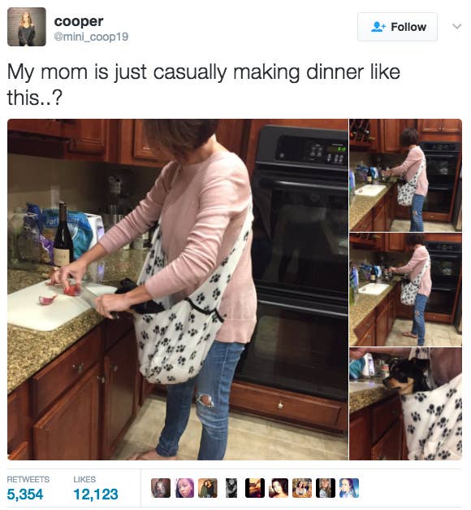Open the eighth liker avatar

click(x=326, y=488)
